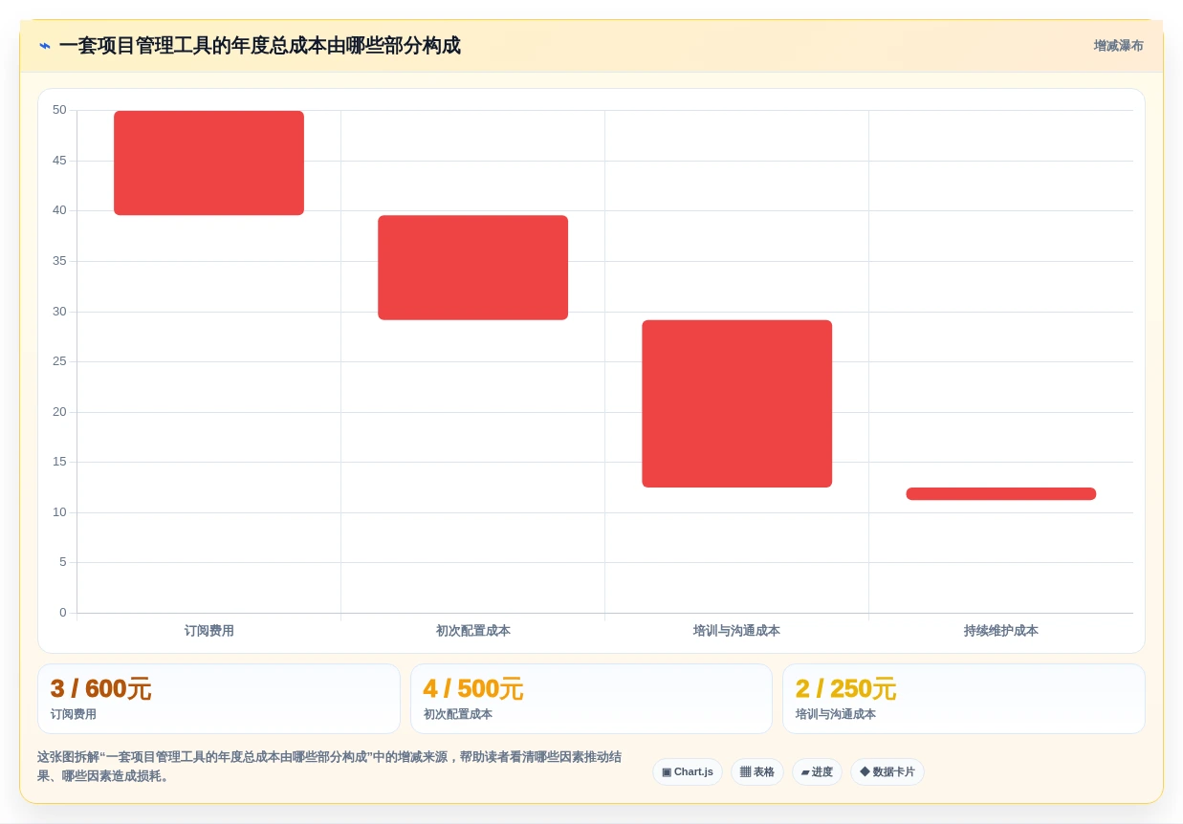Click the 培训与沟通成本 x-axis label
Viewport: 1183px width, 824px height.
point(736,631)
